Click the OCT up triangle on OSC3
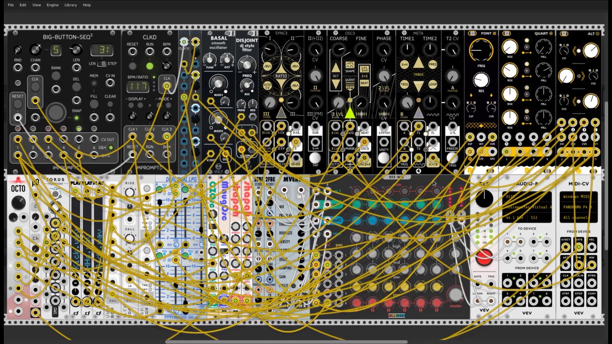 point(336,68)
